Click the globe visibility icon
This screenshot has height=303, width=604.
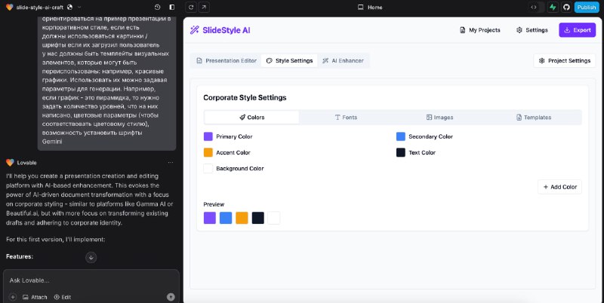[x=69, y=7]
